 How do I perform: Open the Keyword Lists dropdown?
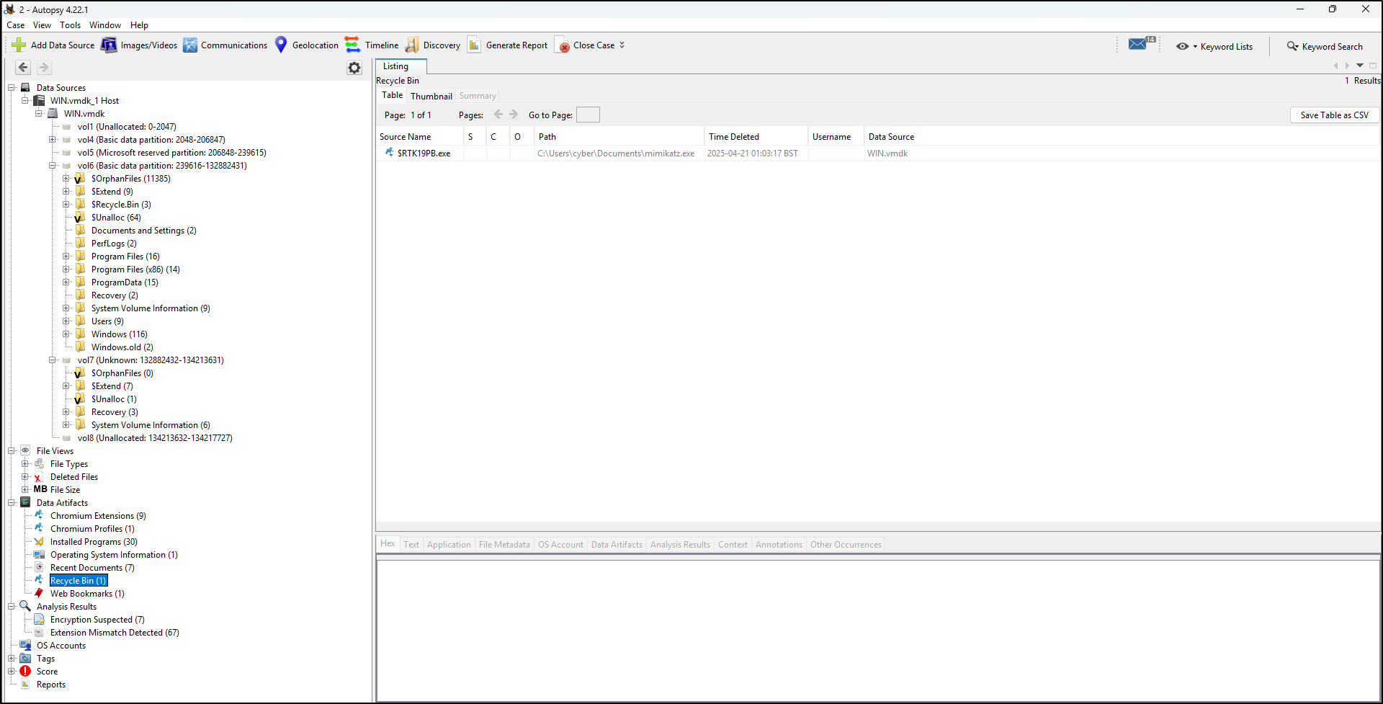(x=1214, y=46)
